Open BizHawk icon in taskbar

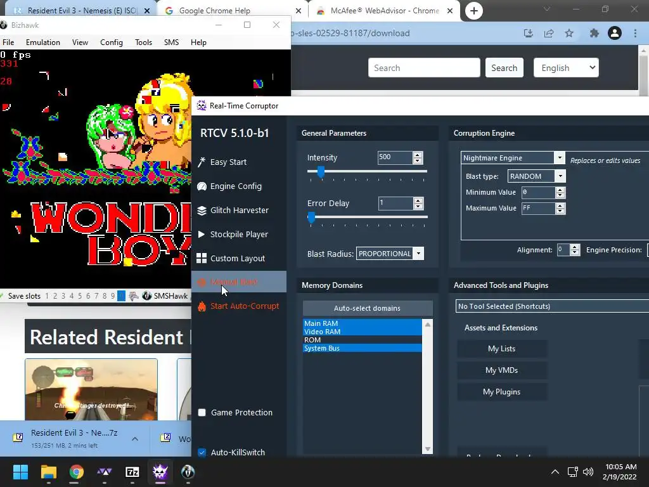click(x=188, y=472)
